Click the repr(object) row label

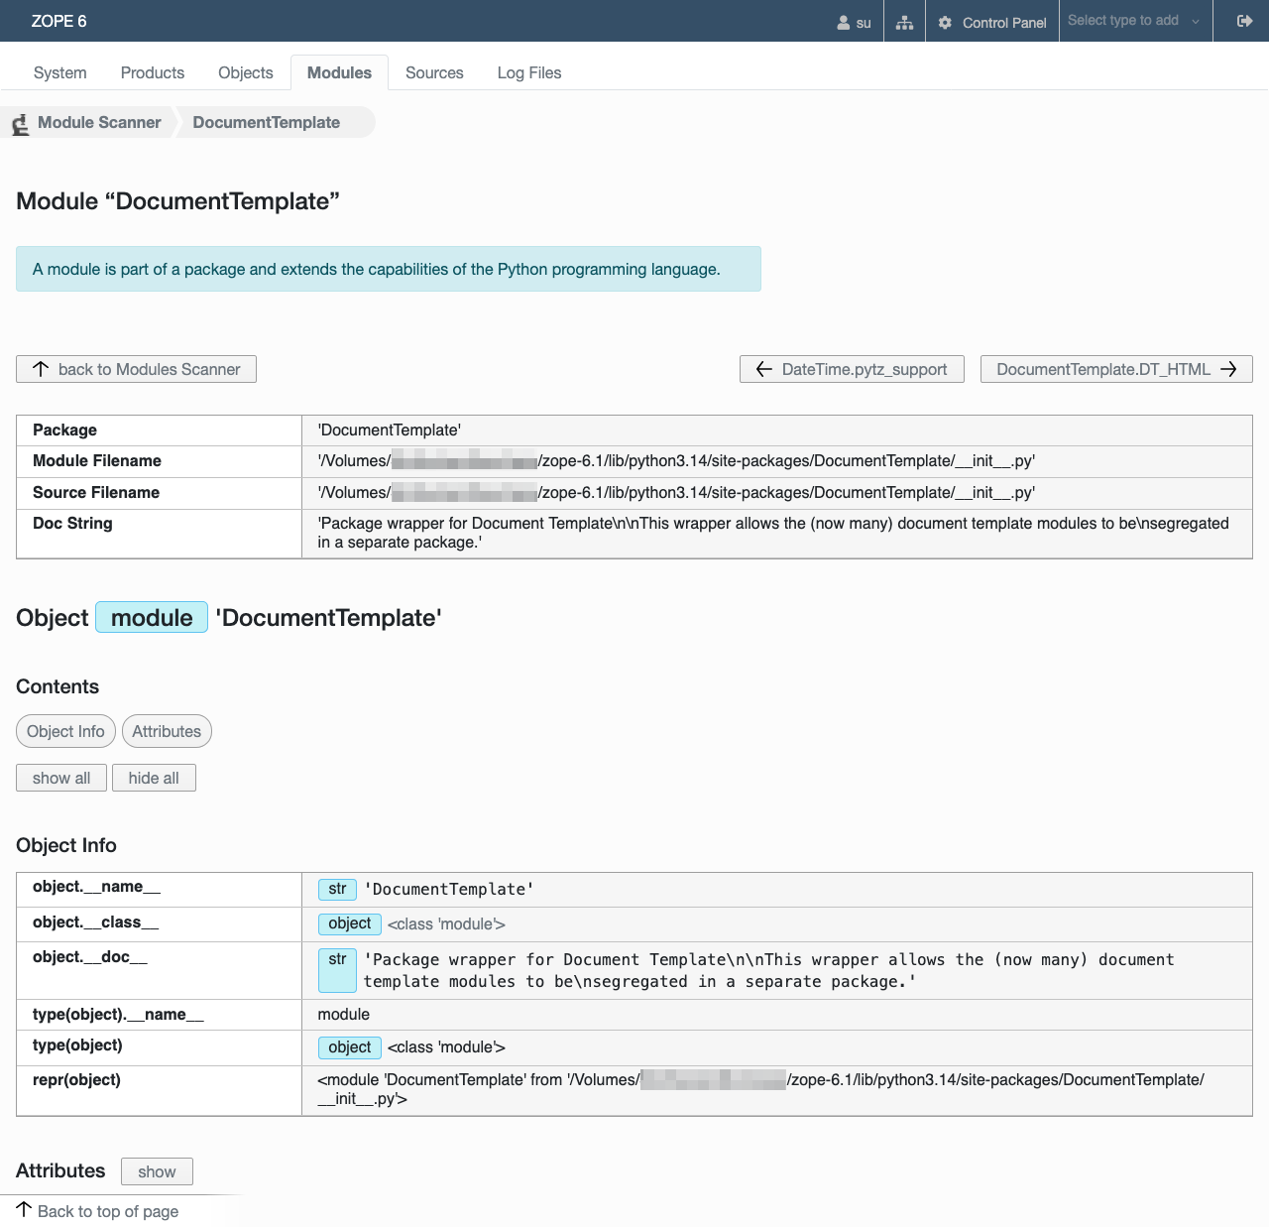click(76, 1079)
